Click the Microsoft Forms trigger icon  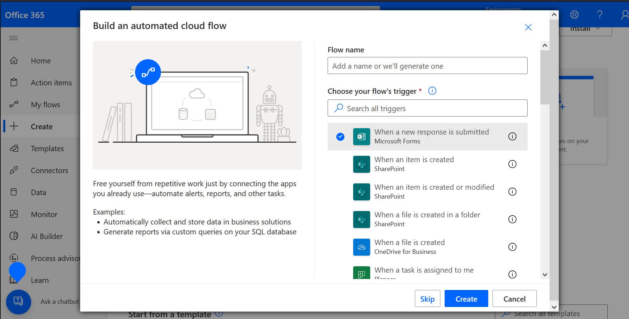361,137
